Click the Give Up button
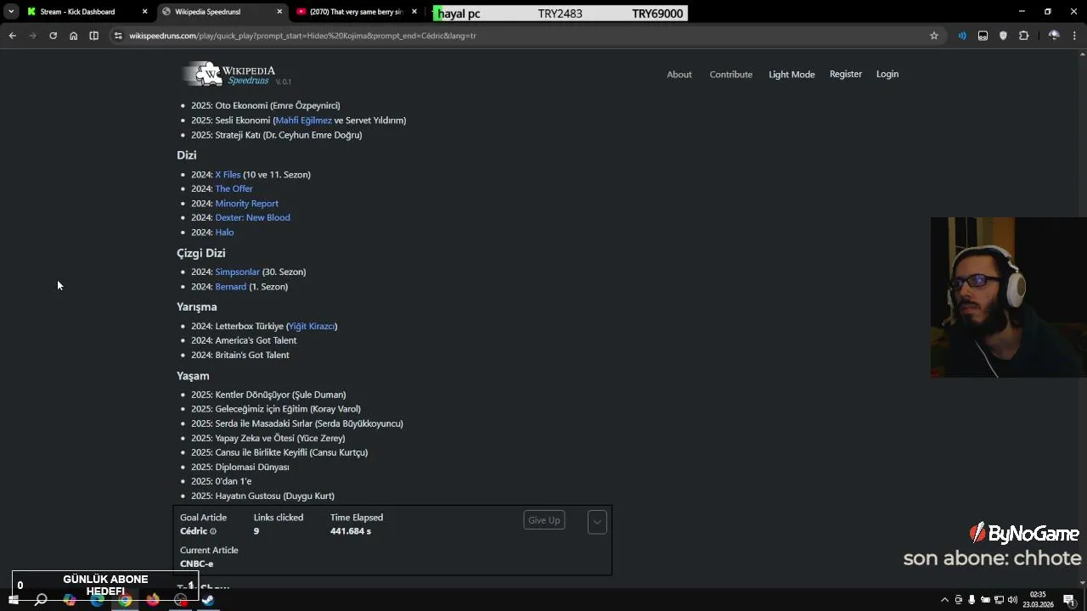 point(544,520)
